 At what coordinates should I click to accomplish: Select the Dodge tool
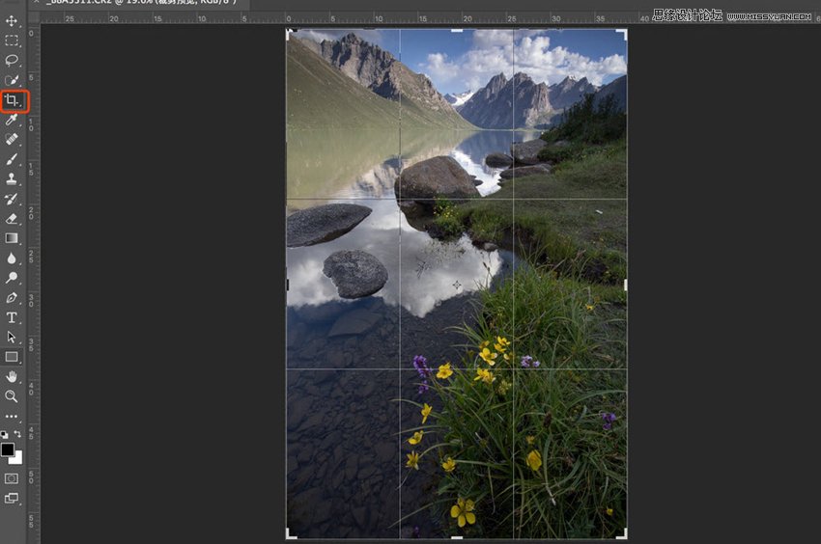(12, 278)
